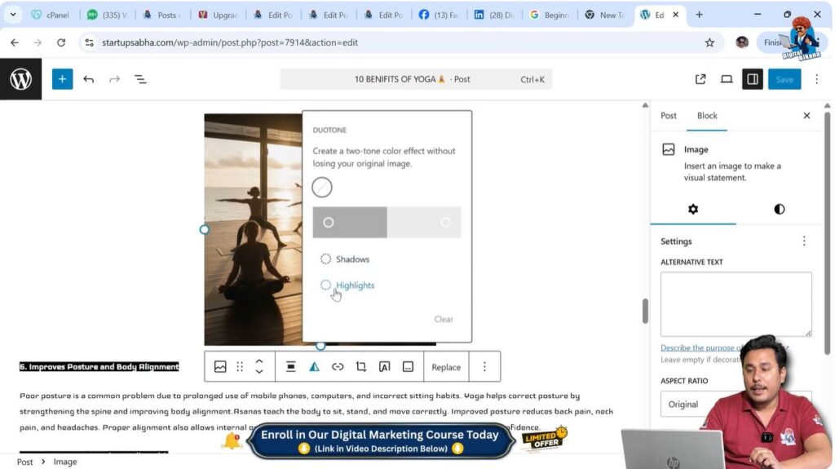835x469 pixels.
Task: Select heading Improves Posture and Body Alignment
Action: (99, 367)
